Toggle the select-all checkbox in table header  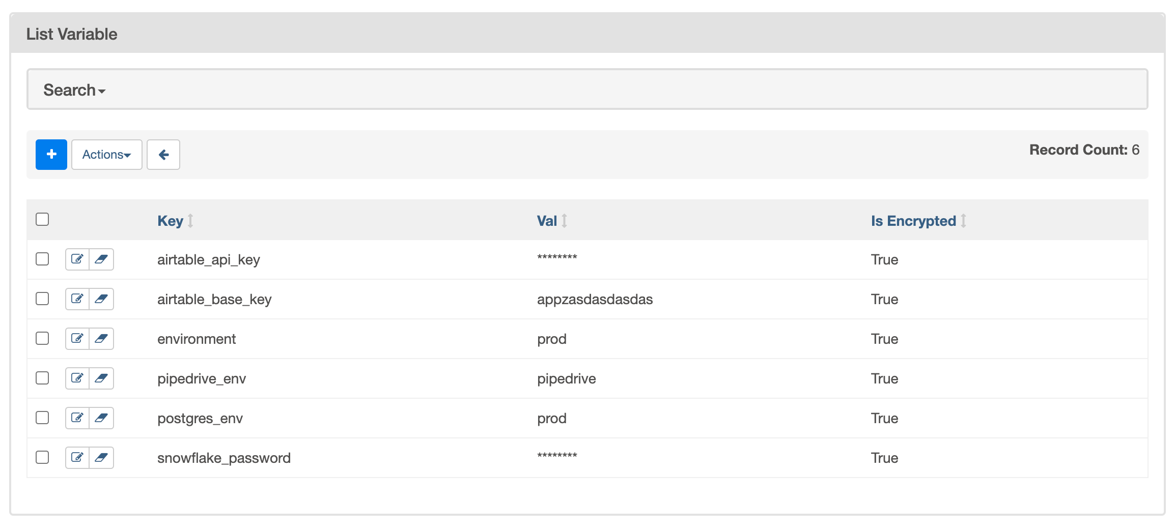[42, 219]
